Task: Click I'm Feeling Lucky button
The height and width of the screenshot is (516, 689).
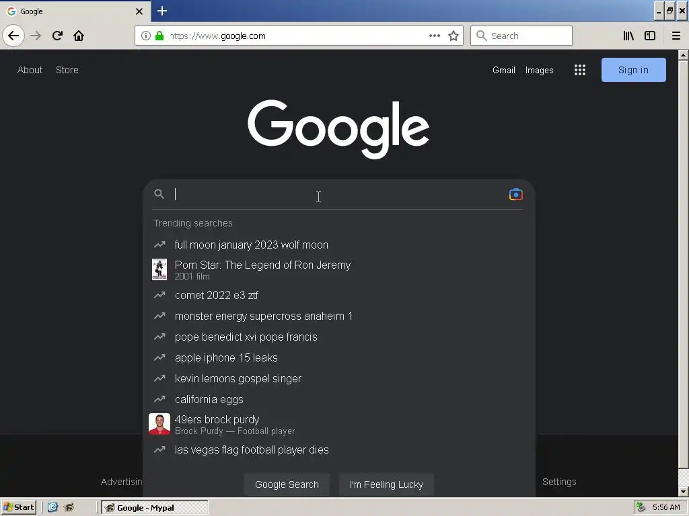Action: click(386, 484)
